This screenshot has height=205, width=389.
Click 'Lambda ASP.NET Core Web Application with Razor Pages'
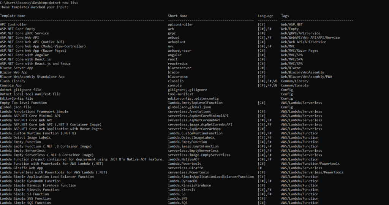coord(51,129)
